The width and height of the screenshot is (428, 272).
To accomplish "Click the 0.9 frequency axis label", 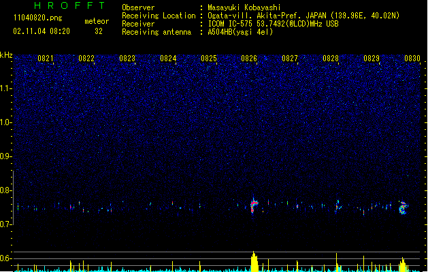I will 5,156.
